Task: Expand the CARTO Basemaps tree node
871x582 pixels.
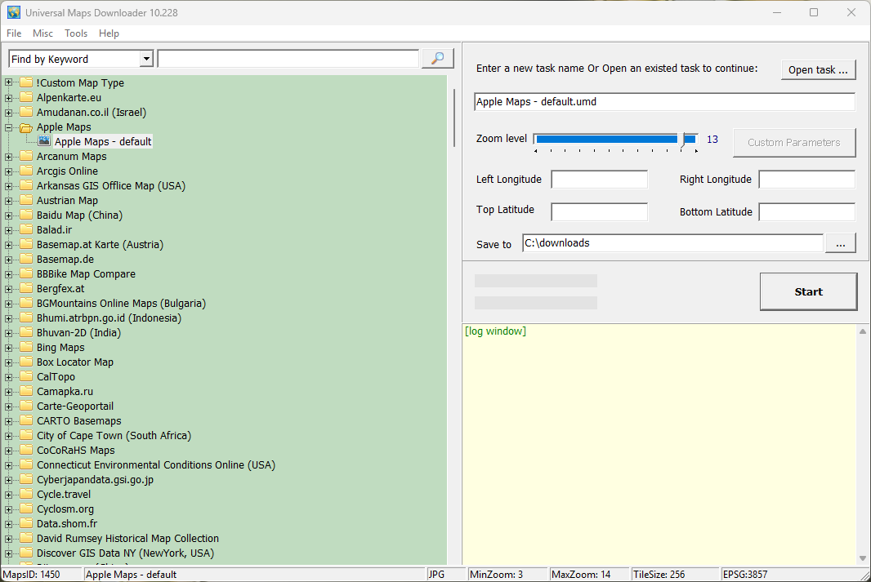Action: (x=9, y=421)
